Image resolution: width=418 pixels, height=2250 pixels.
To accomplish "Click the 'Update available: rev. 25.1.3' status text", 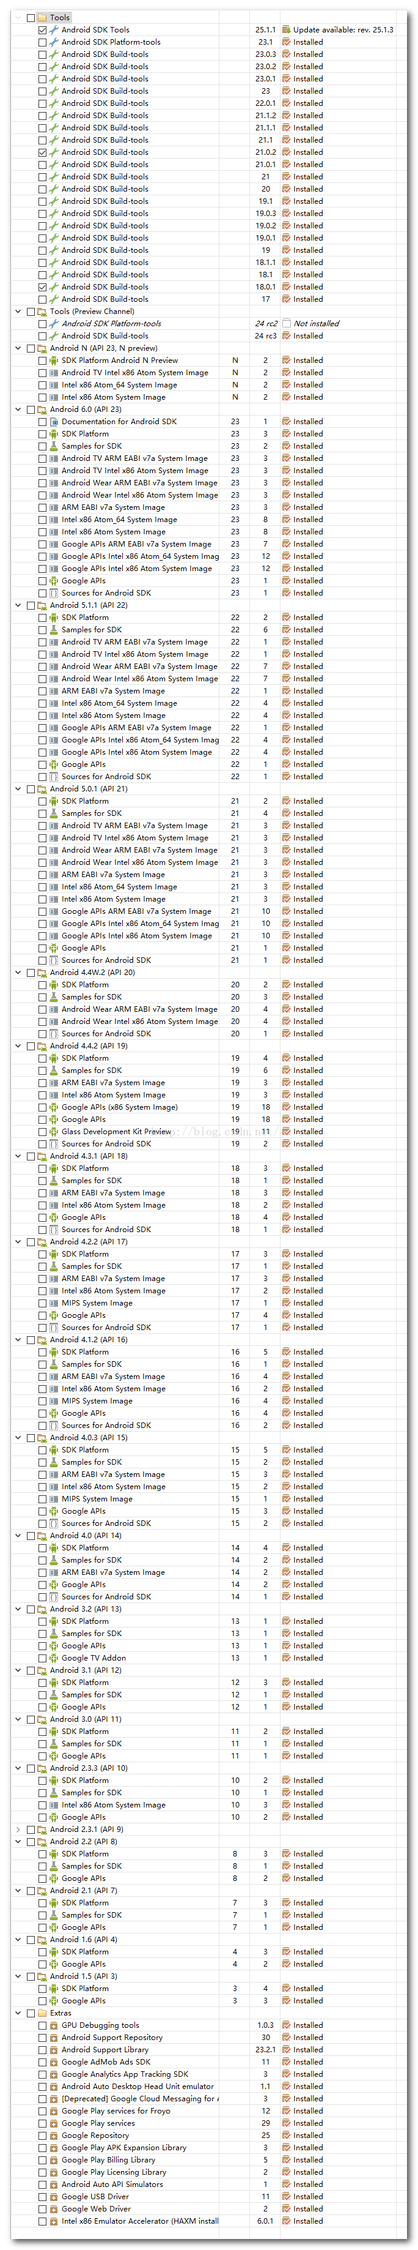I will 343,30.
